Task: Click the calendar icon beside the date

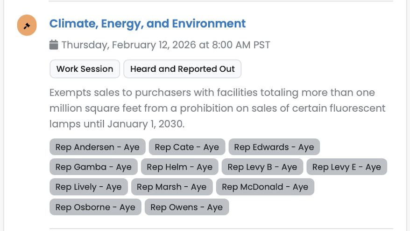Action: coord(54,45)
